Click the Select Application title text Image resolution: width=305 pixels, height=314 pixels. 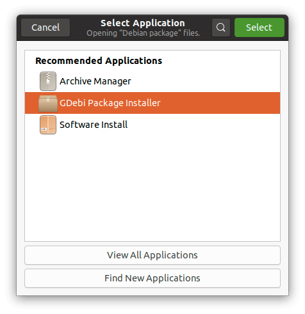point(143,23)
